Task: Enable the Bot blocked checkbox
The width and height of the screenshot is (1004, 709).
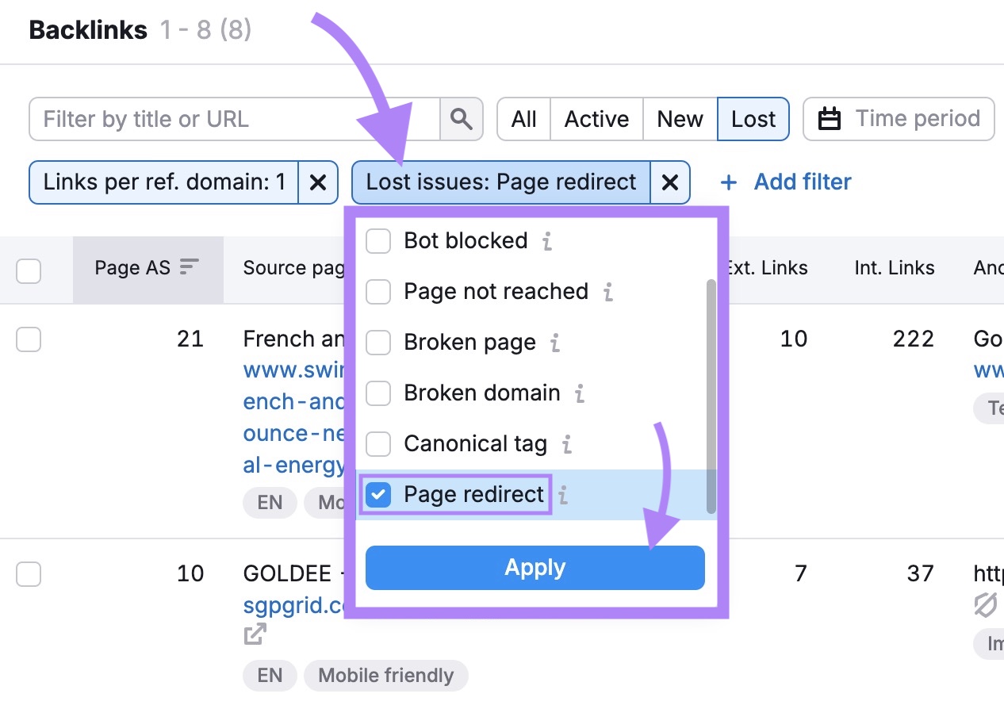Action: click(378, 241)
